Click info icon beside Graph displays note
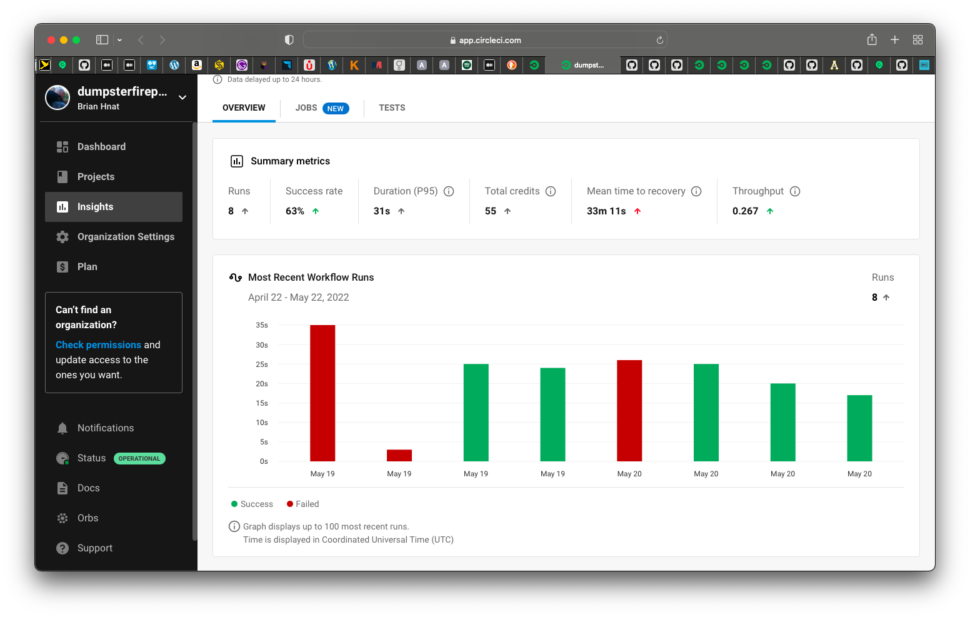This screenshot has width=970, height=617. point(234,526)
